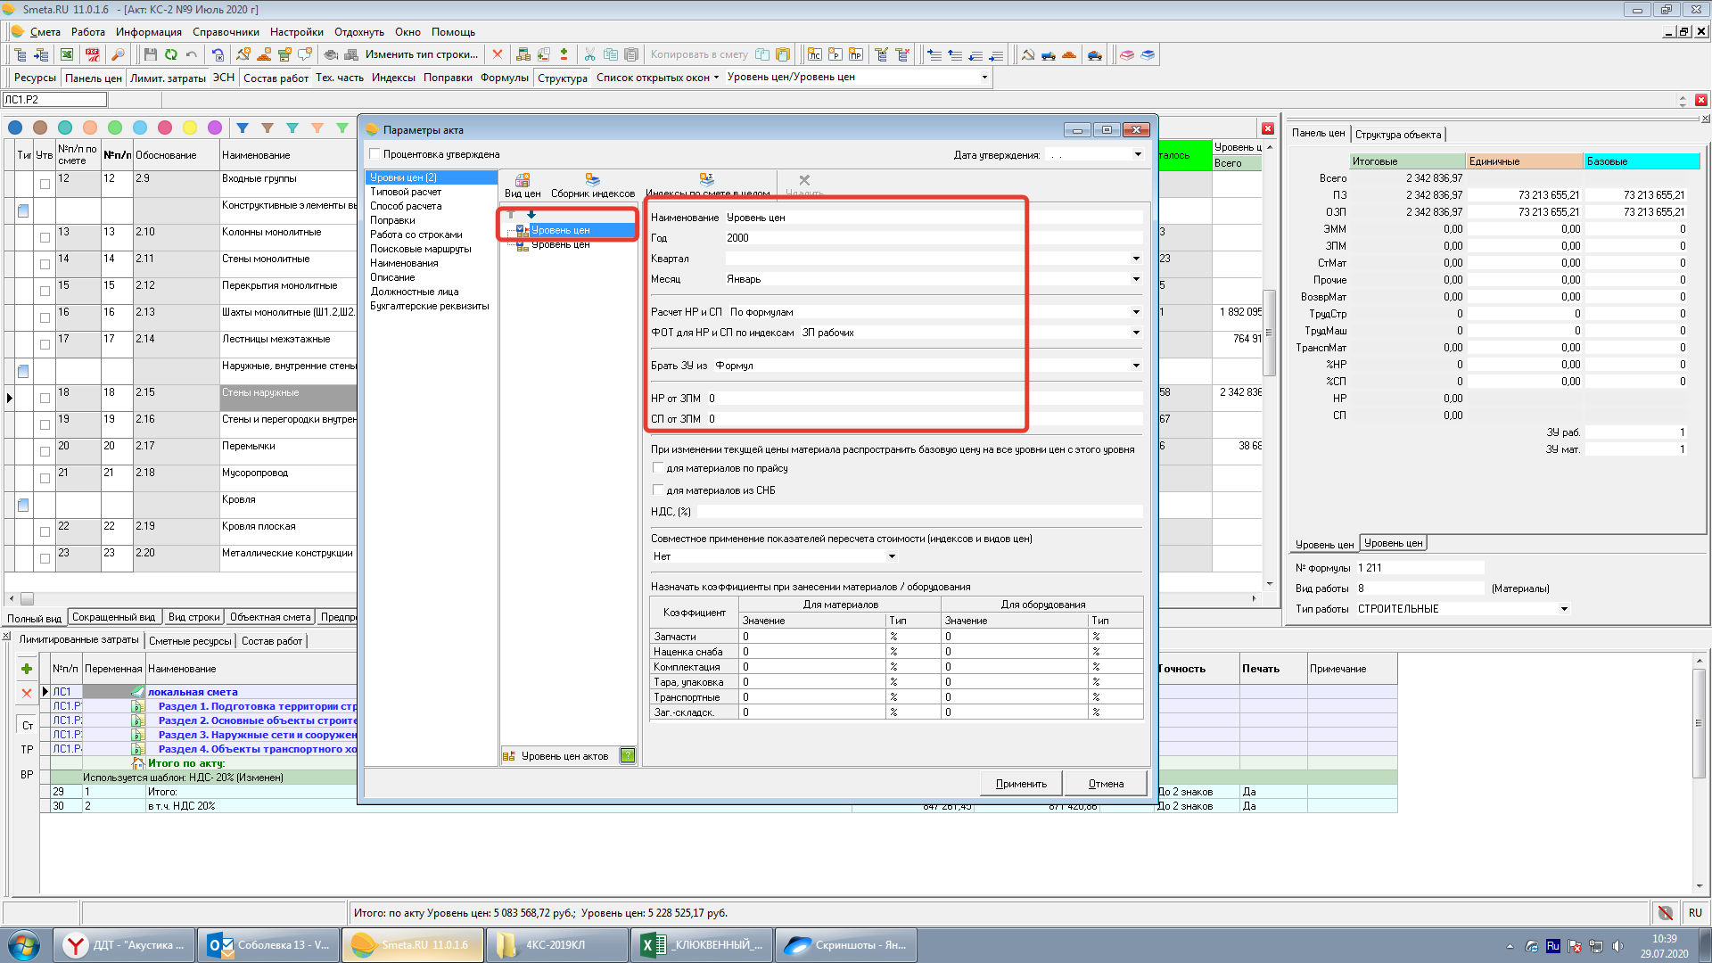Switch to Сокращенный вид tab
The image size is (1712, 963).
point(113,617)
